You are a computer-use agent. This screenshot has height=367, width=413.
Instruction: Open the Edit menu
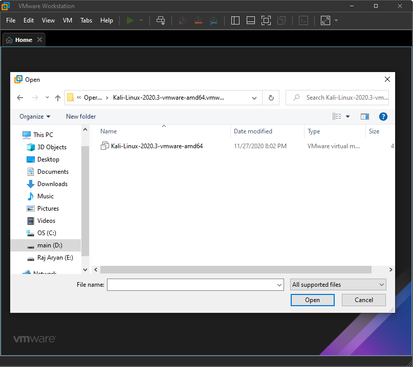pyautogui.click(x=29, y=20)
